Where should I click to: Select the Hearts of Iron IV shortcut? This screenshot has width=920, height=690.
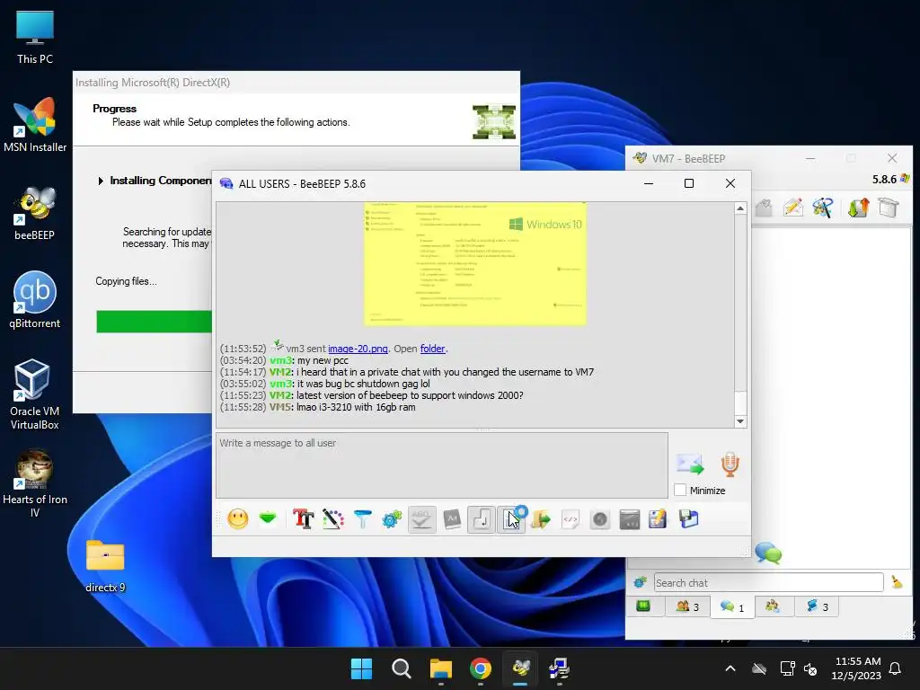[35, 482]
